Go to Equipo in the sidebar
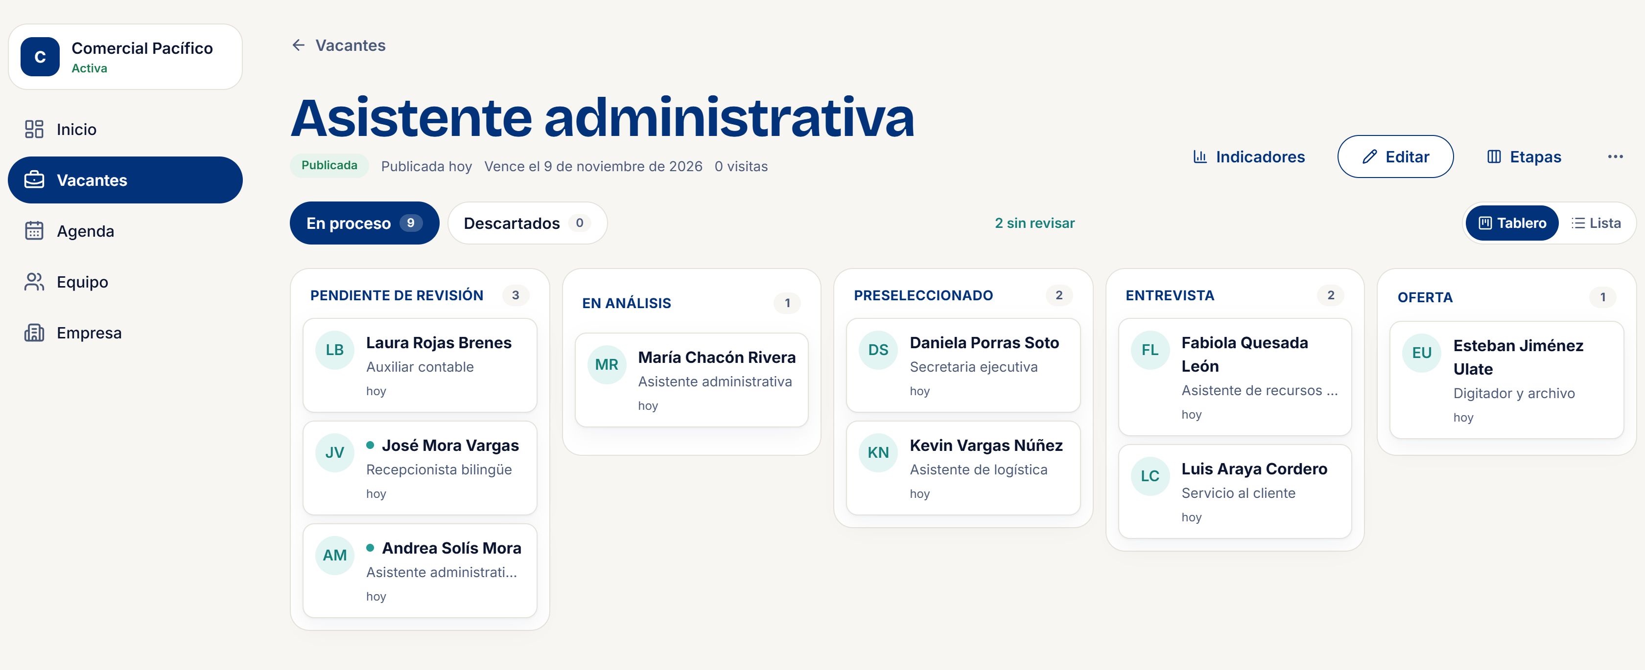The height and width of the screenshot is (670, 1645). click(125, 282)
